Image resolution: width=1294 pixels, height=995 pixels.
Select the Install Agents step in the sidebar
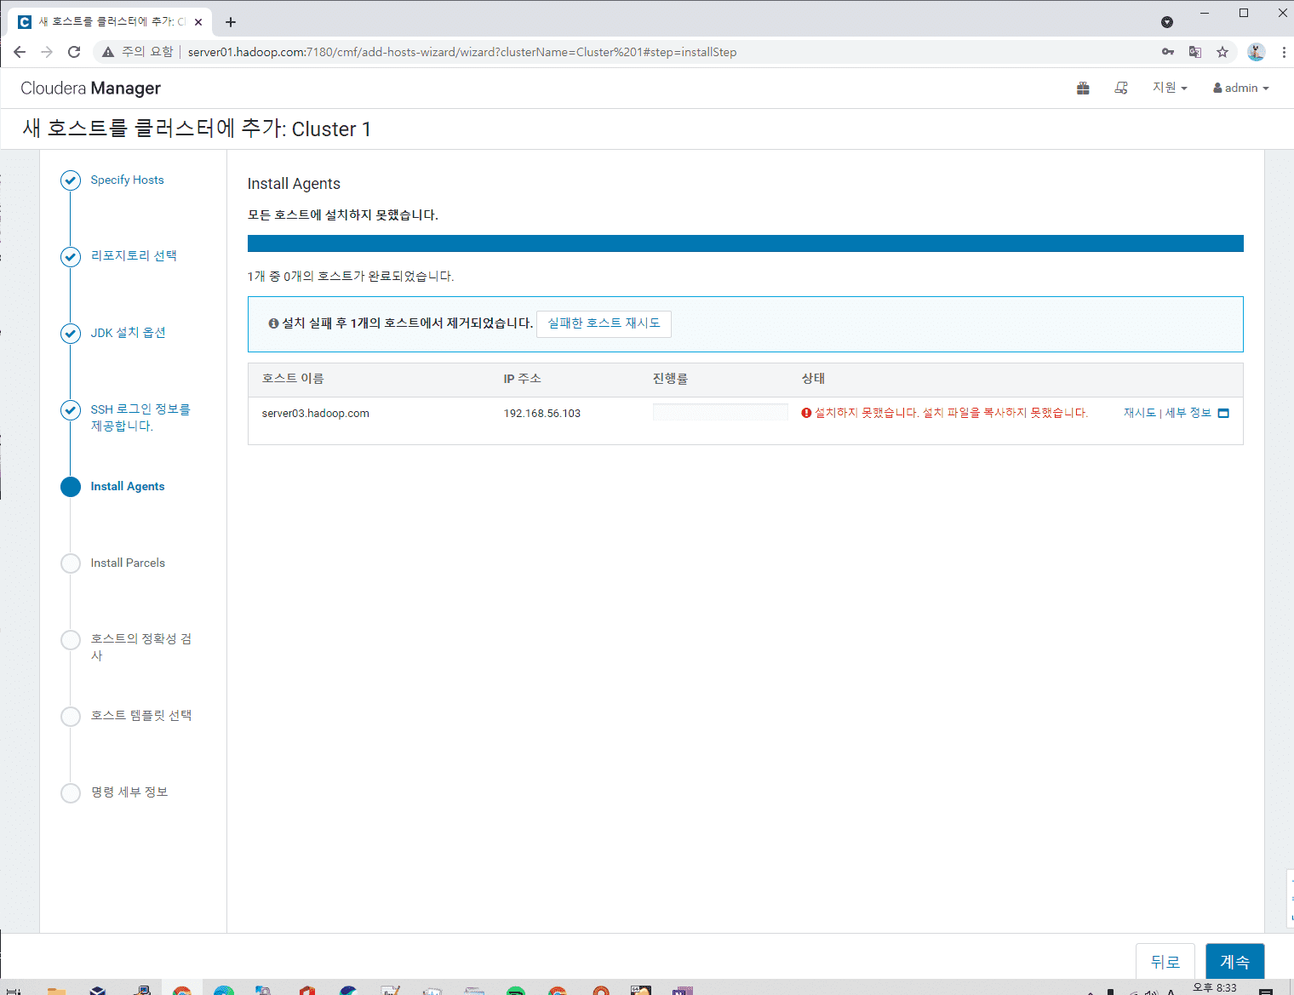(x=128, y=486)
